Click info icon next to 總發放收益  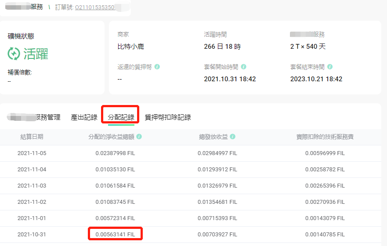click(x=233, y=137)
